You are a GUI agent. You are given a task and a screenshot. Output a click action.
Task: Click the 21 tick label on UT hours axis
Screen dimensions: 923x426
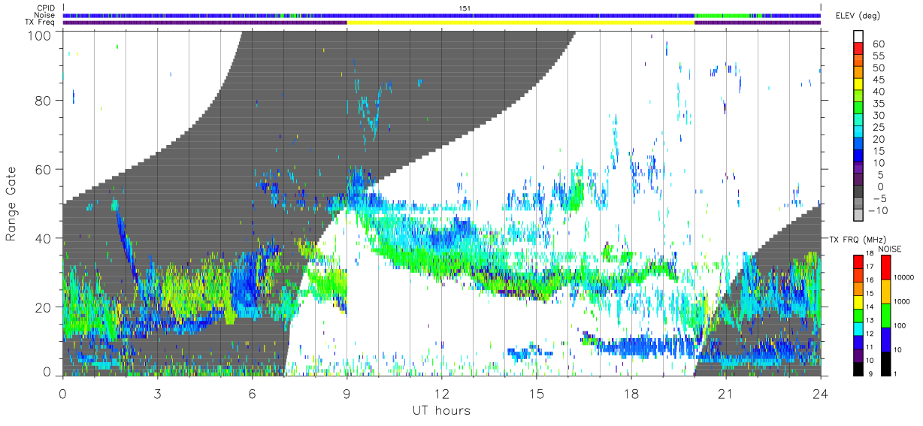pyautogui.click(x=725, y=394)
